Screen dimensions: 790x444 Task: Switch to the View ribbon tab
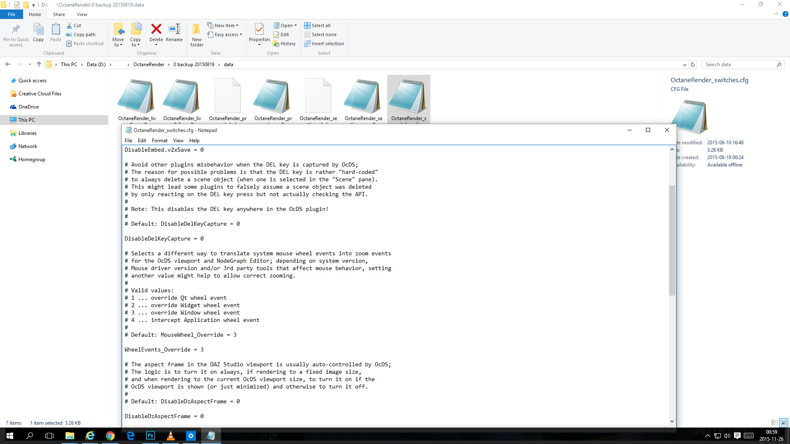(82, 14)
